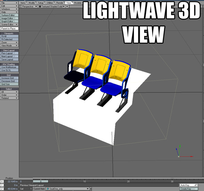Click Decrease Grid button
The width and height of the screenshot is (204, 191).
point(9,81)
